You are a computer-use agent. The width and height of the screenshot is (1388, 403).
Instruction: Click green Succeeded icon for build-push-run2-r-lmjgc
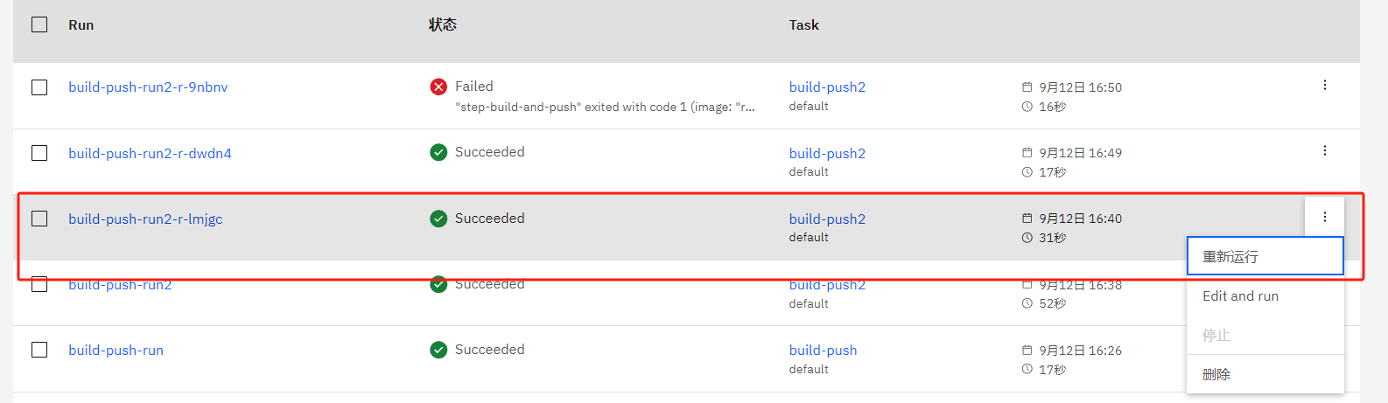(x=438, y=219)
